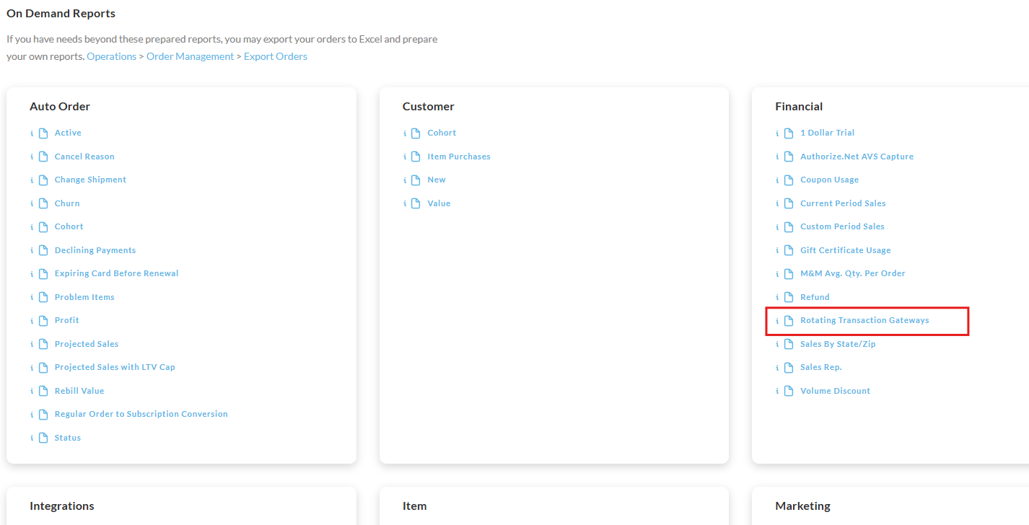
Task: Open the Change Shipment report
Action: pyautogui.click(x=90, y=180)
